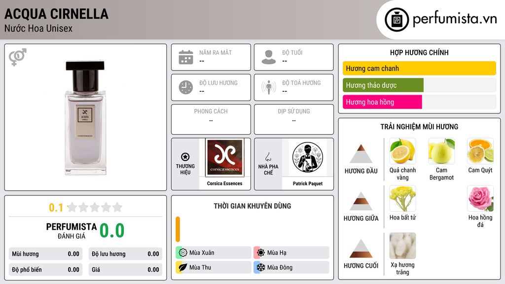The image size is (505, 284).
Task: Click the Độ phổ biến 0.00 score row
Action: tap(45, 270)
